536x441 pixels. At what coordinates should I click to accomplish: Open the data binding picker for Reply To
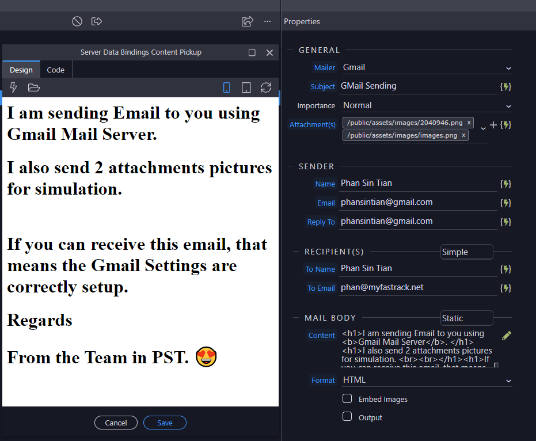tap(505, 222)
